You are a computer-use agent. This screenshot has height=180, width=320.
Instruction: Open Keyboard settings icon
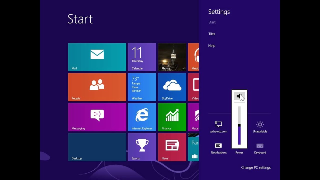tap(260, 148)
